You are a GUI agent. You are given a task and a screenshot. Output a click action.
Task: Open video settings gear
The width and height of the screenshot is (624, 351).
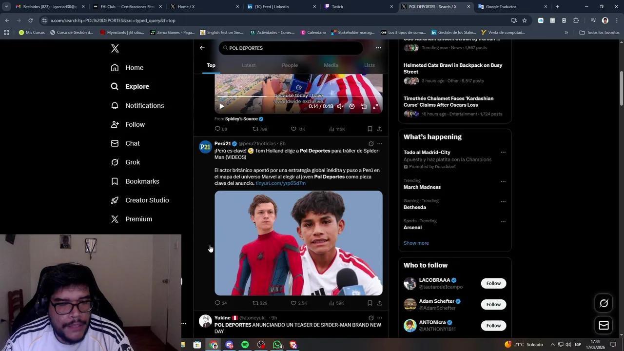pos(352,106)
